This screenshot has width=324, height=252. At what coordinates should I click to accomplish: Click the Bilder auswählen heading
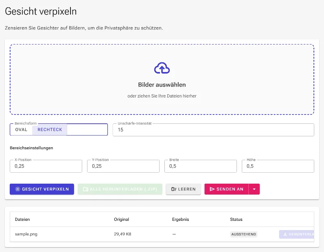pos(162,85)
